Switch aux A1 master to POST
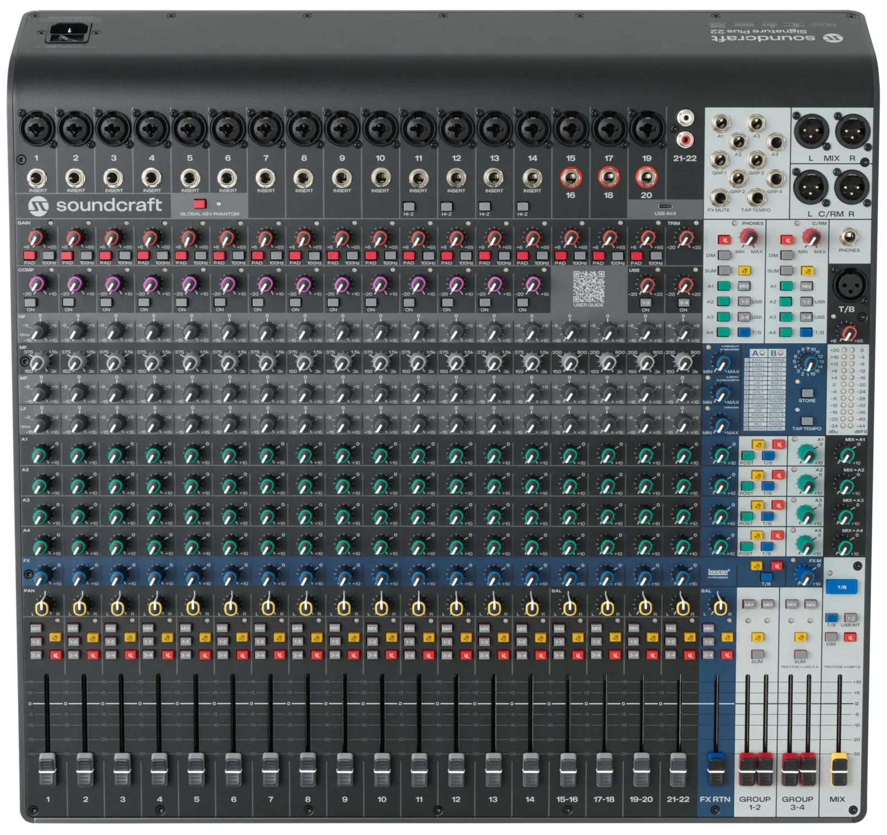This screenshot has height=835, width=887. (747, 456)
